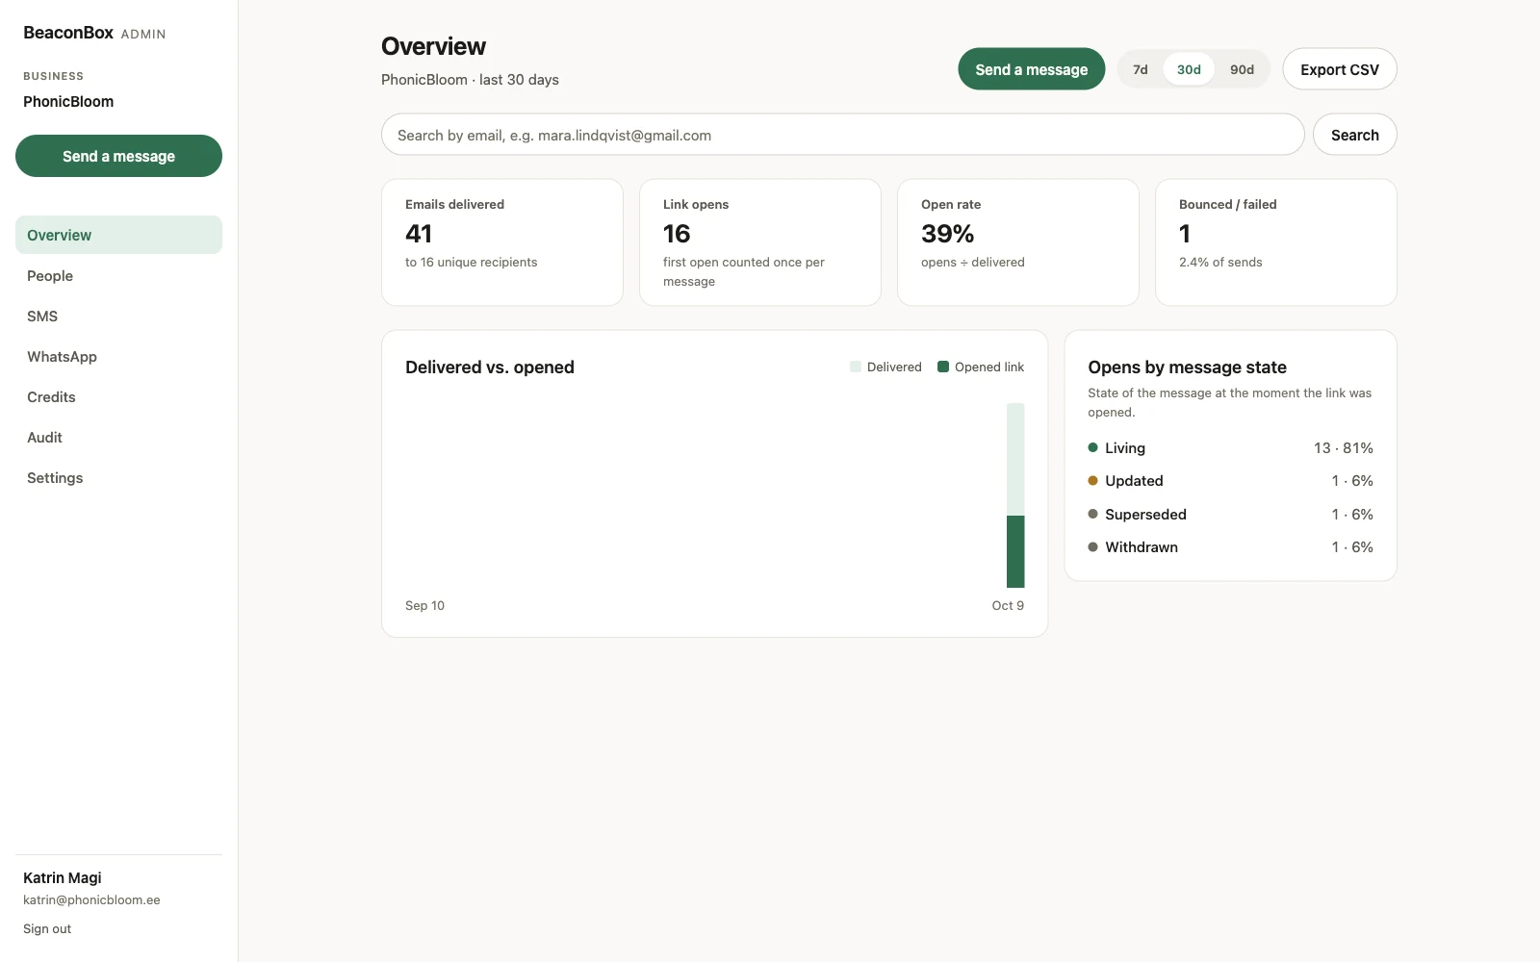Click the Search button
The height and width of the screenshot is (962, 1540).
pos(1354,135)
